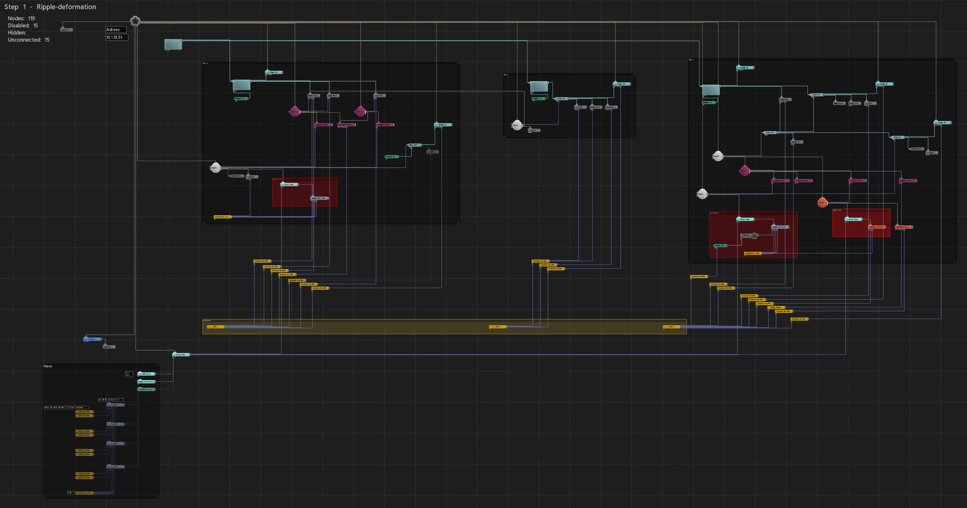Screen dimensions: 967x508
Task: Select the Curl Noise Field node in VFX 3
Action: pos(904,227)
